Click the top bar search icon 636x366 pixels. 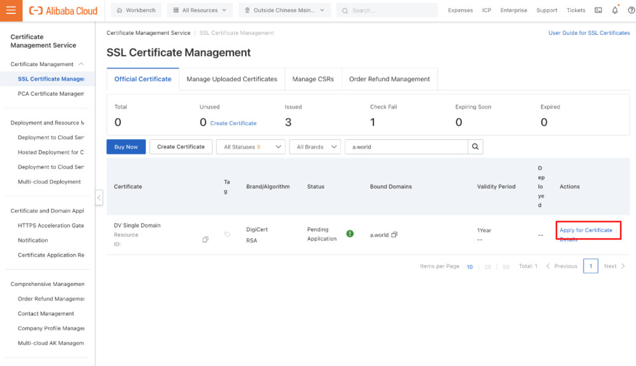(344, 10)
